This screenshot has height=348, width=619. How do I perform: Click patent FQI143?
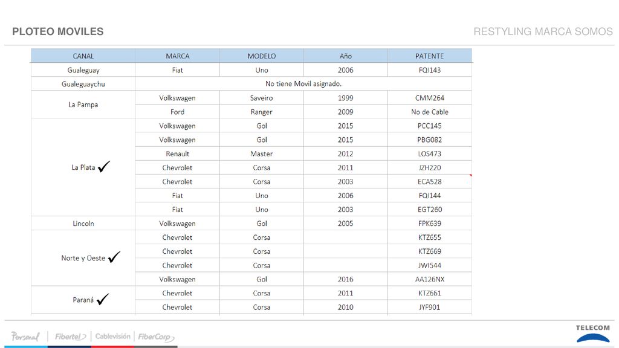[430, 70]
